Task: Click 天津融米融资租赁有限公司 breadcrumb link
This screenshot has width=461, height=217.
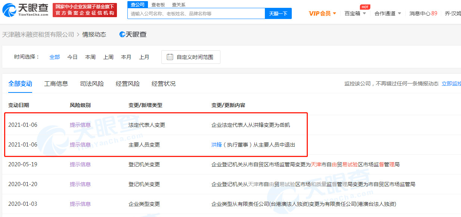Action: [38, 34]
